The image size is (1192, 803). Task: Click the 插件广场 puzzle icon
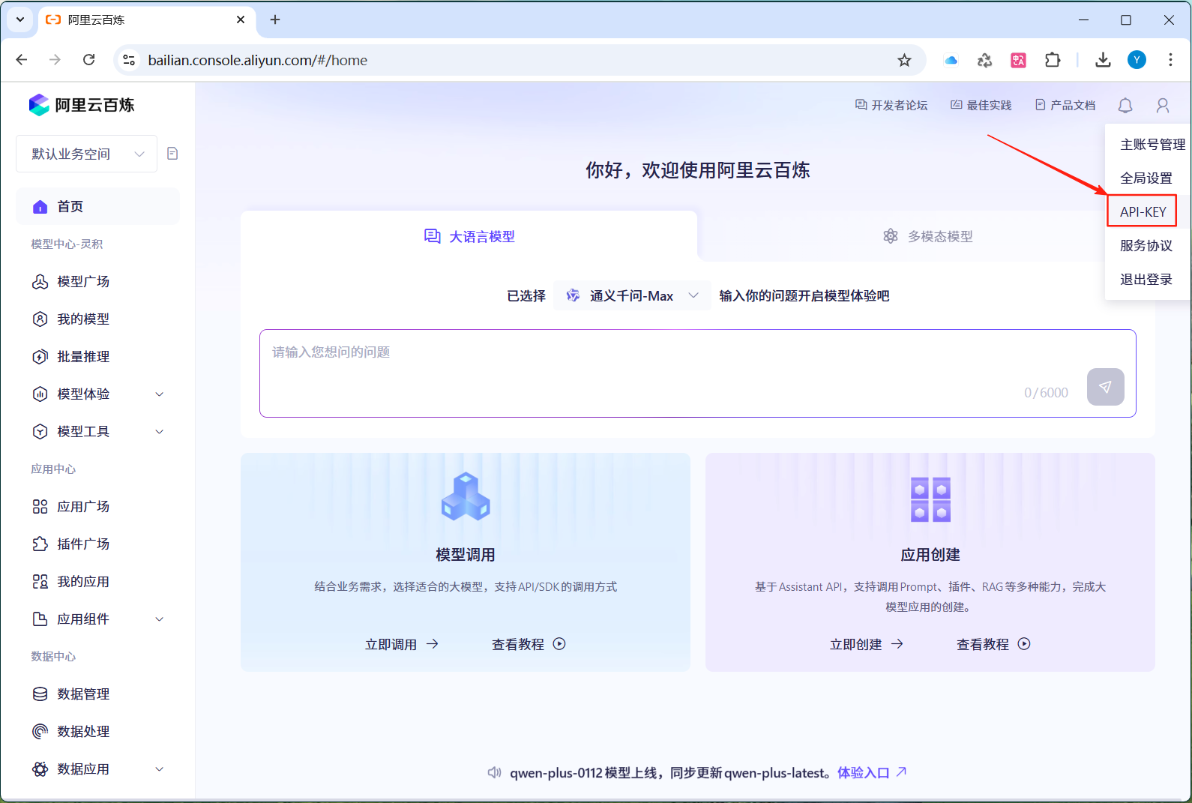pyautogui.click(x=40, y=544)
